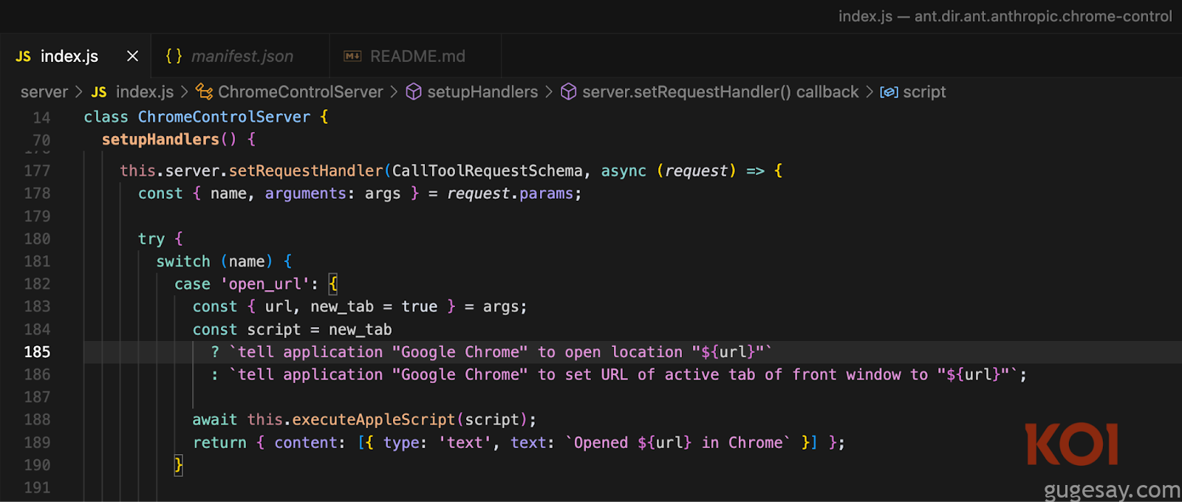Select the server folder breadcrumb
The image size is (1182, 502).
coord(44,92)
